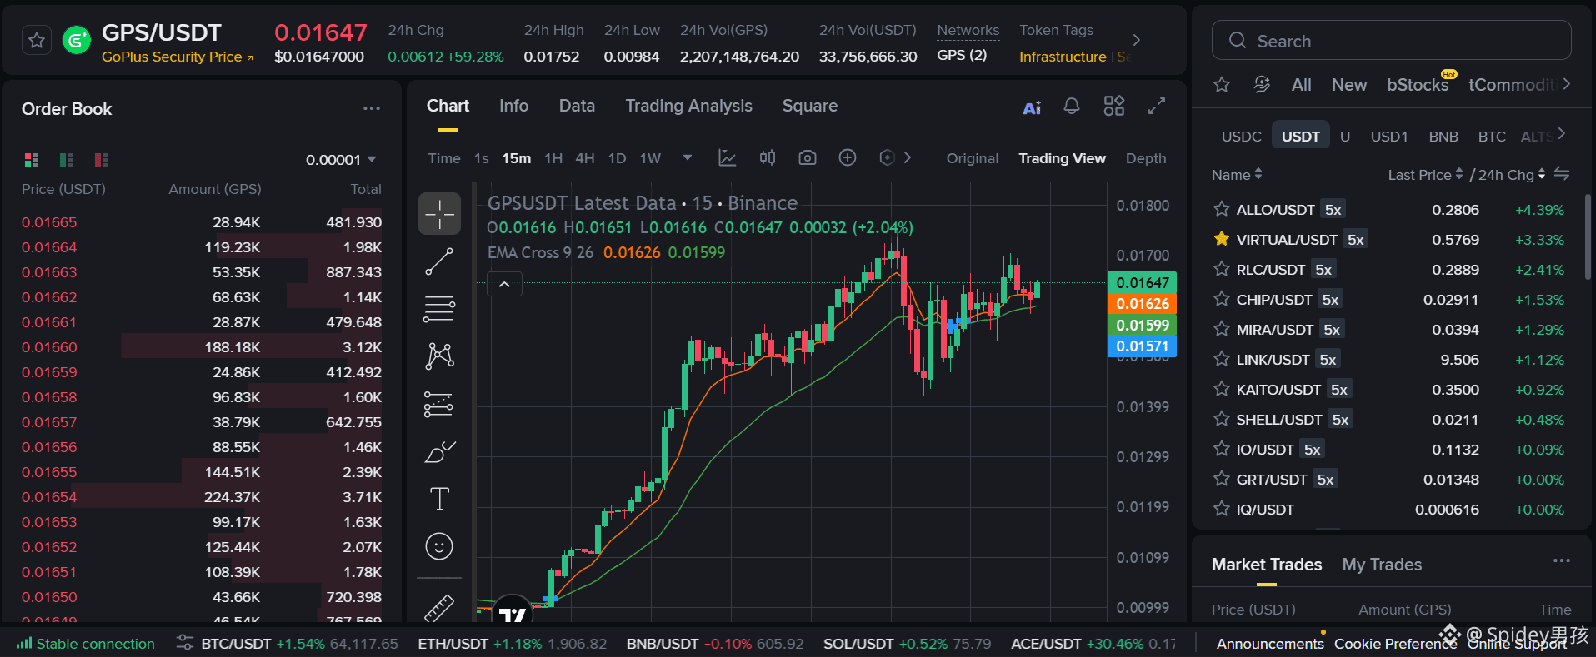Open the GoPlus Security Price link

(x=178, y=57)
